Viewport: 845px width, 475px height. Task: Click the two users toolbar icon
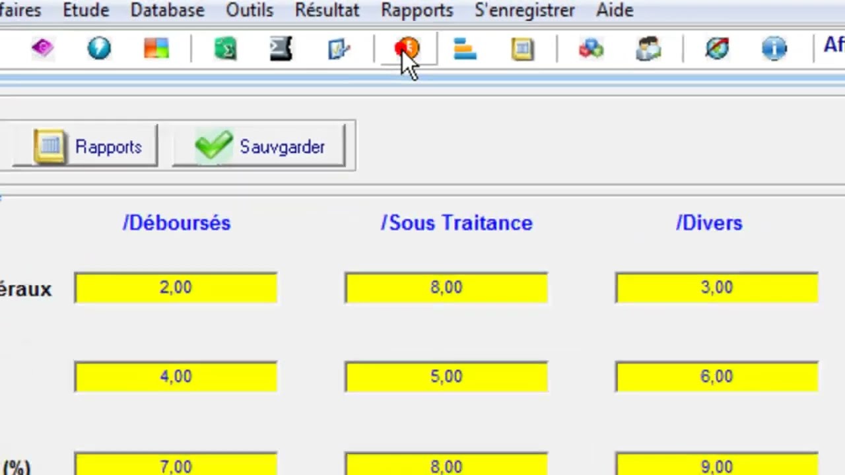click(648, 49)
